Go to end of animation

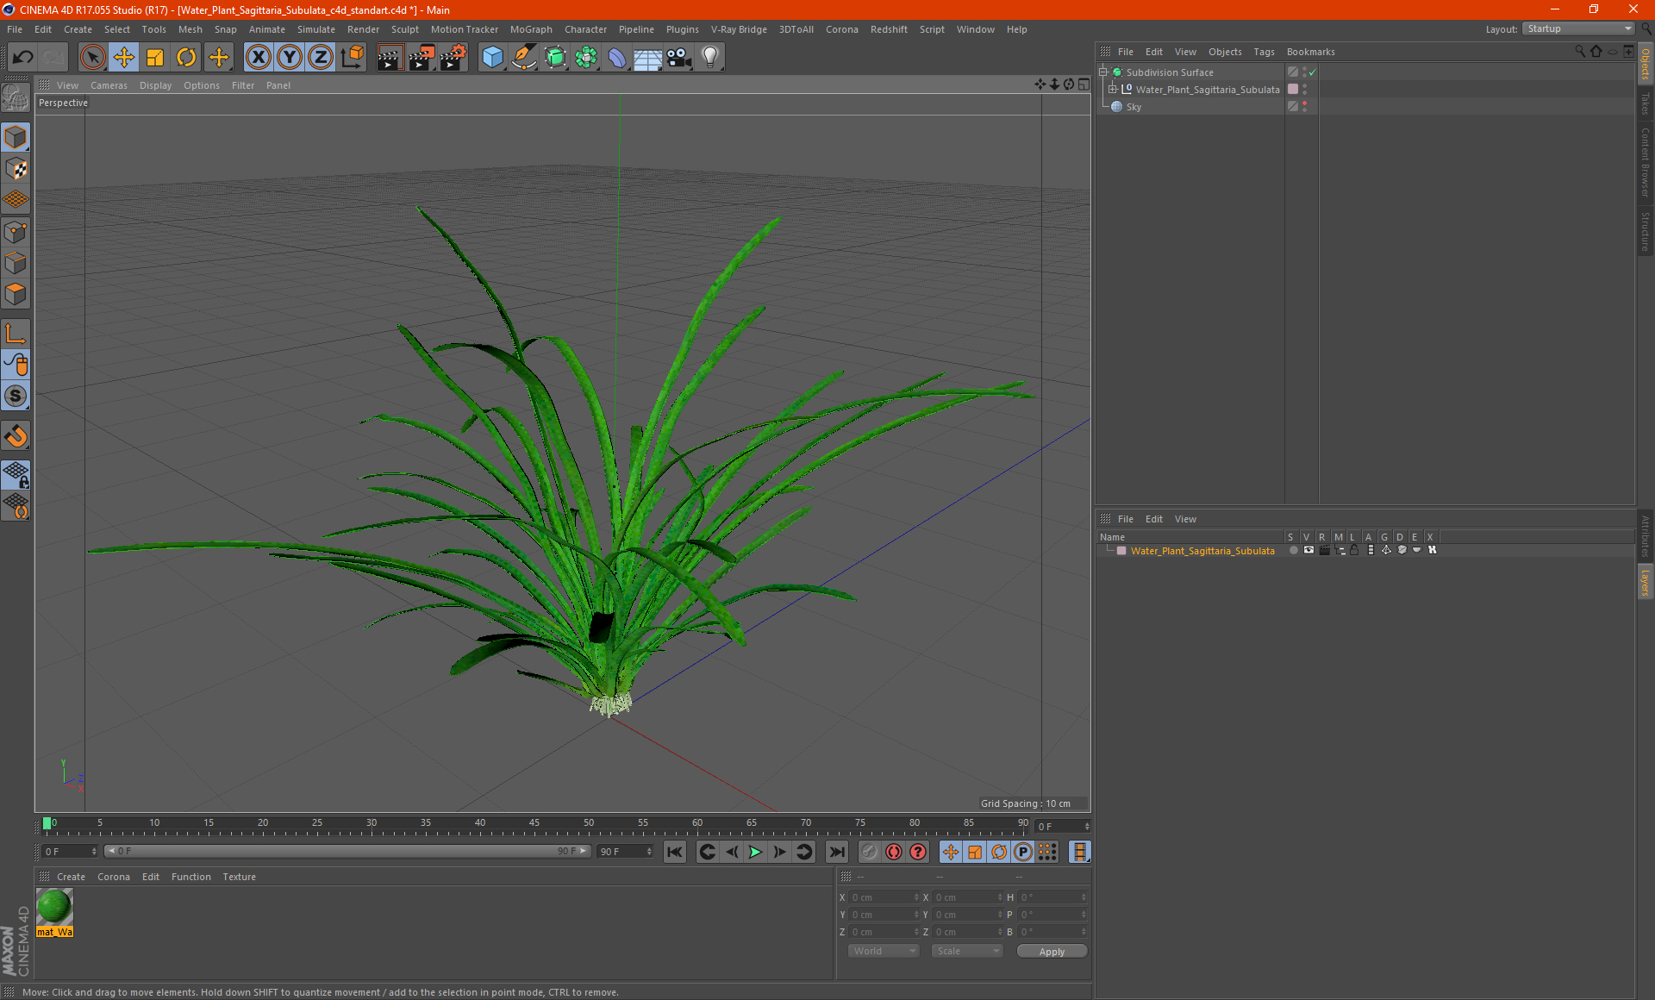pyautogui.click(x=836, y=852)
